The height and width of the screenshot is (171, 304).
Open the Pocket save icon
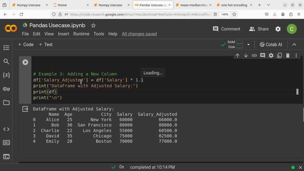[x=267, y=14]
